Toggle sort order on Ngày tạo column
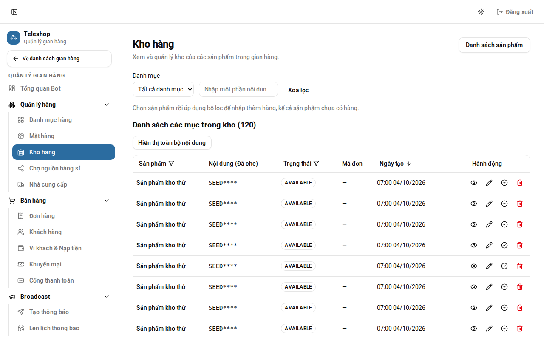The width and height of the screenshot is (544, 340). pos(395,164)
